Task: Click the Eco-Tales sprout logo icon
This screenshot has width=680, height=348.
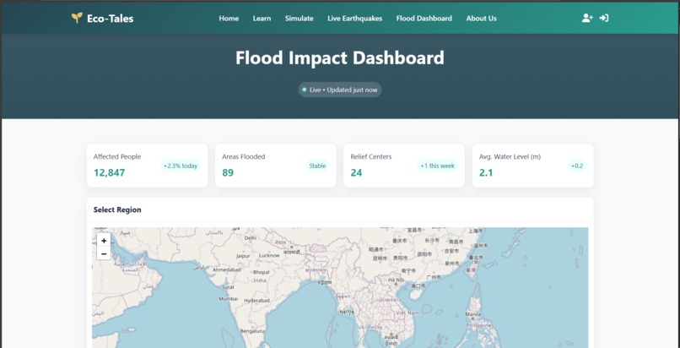Action: click(x=77, y=18)
